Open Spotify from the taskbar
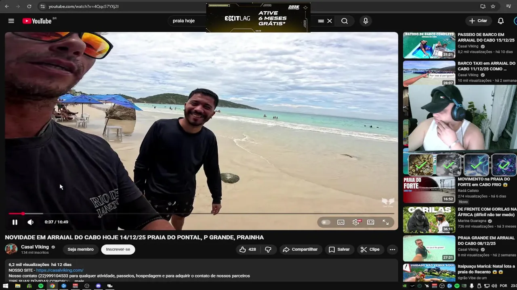517x290 pixels. pos(41,286)
